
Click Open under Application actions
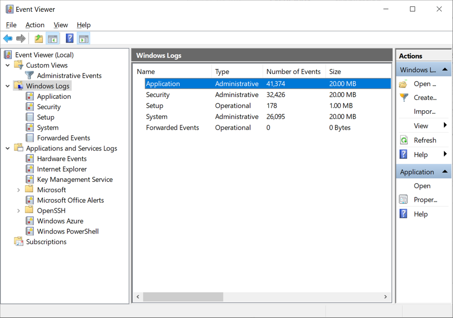[x=422, y=186]
